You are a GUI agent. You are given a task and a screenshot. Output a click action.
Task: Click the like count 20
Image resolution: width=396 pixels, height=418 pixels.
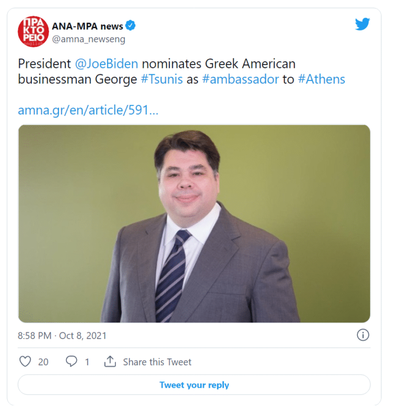click(x=43, y=362)
